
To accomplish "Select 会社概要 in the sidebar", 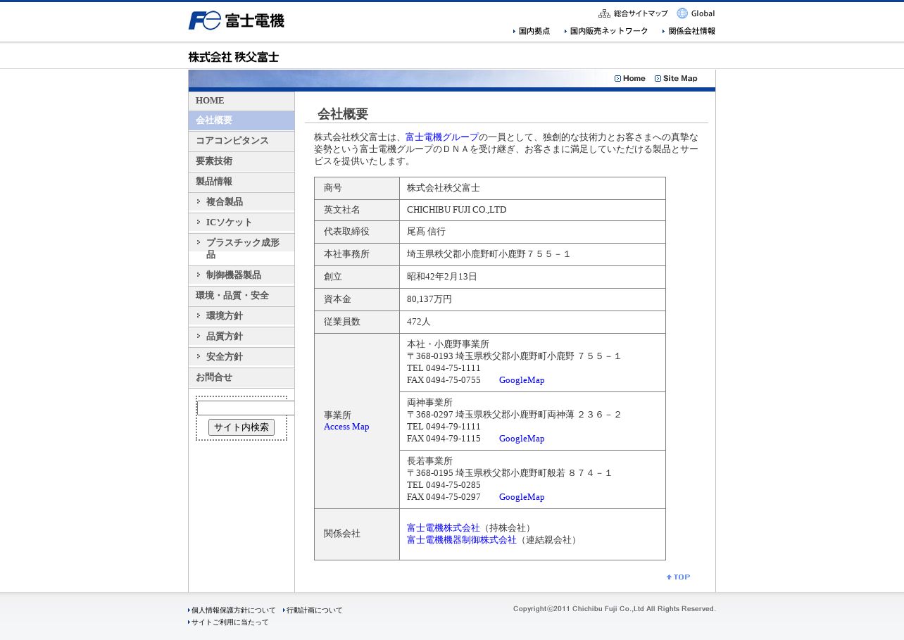I will [241, 120].
